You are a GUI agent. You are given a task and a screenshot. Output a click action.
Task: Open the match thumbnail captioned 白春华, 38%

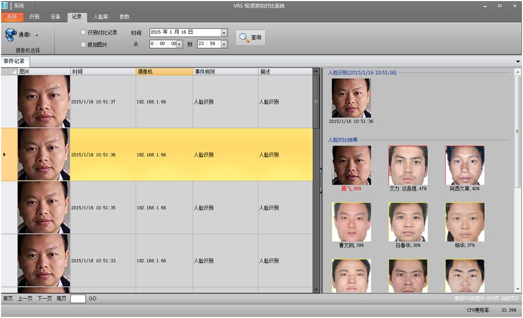[x=408, y=222]
